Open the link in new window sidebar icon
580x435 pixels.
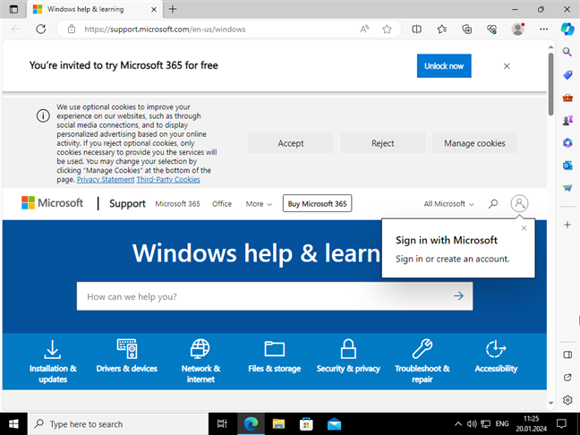(567, 378)
